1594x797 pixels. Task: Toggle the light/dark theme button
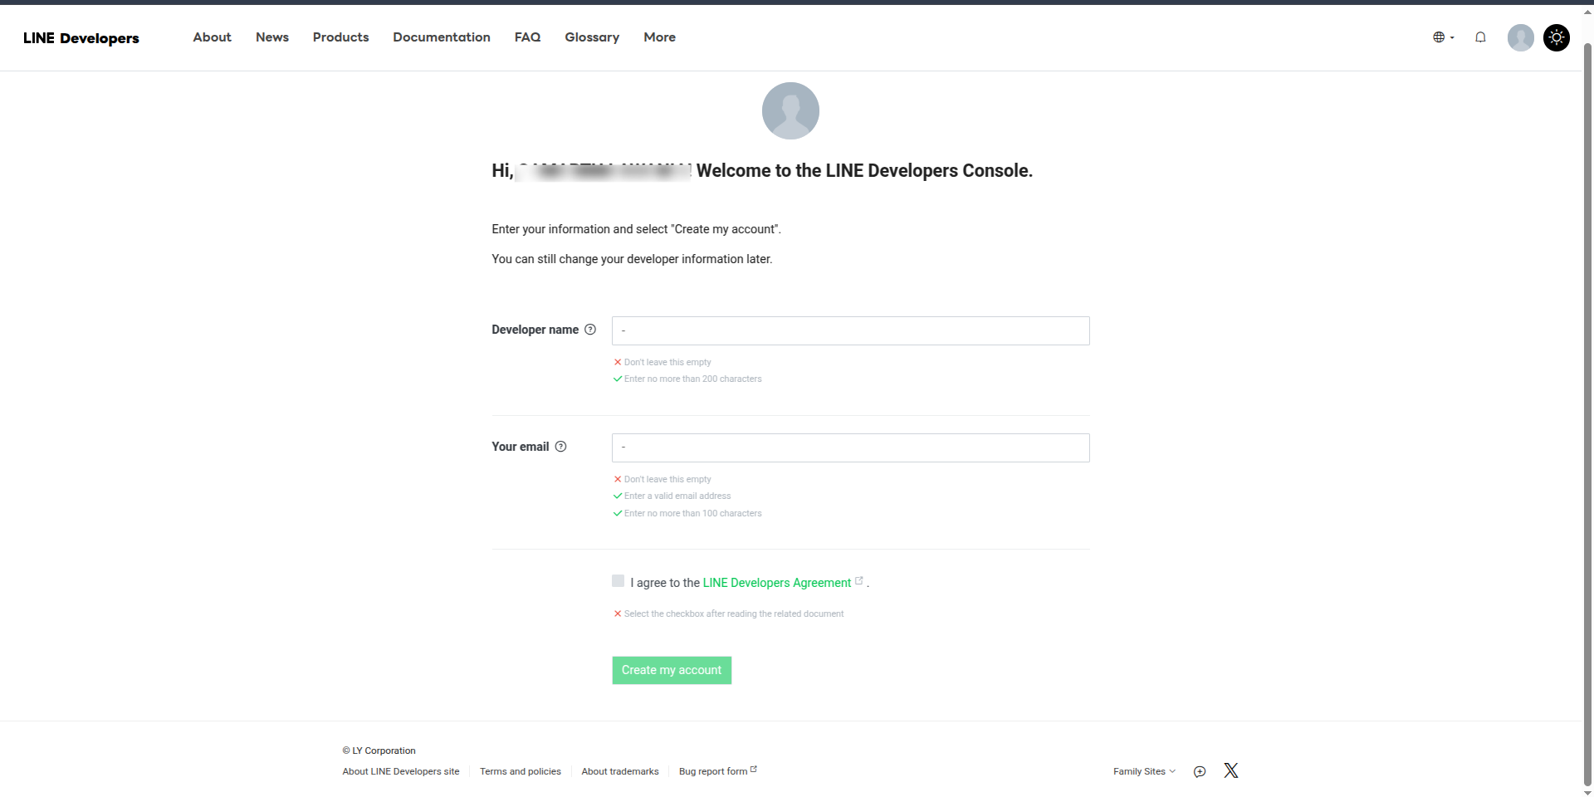(x=1557, y=37)
